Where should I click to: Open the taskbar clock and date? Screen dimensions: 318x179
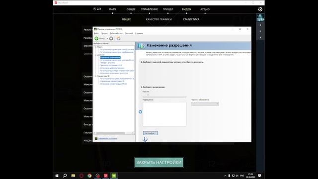(250, 176)
